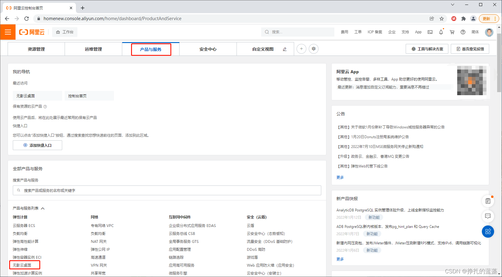
Task: Add a new view with the plus icon
Action: point(301,49)
